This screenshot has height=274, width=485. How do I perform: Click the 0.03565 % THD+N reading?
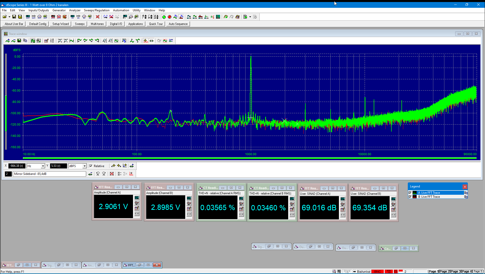click(218, 208)
